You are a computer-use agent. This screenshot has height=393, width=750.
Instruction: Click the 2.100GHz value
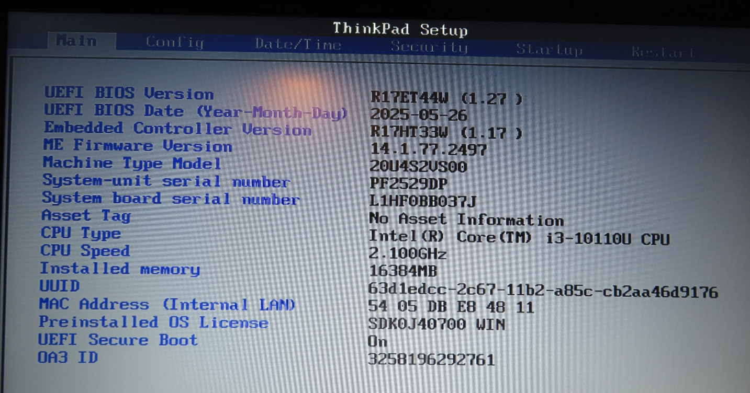408,255
